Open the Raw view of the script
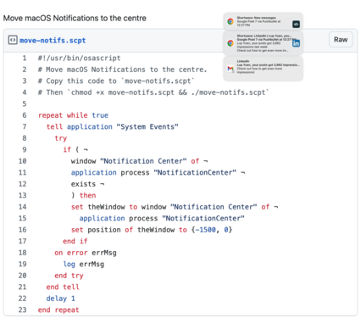 (341, 40)
